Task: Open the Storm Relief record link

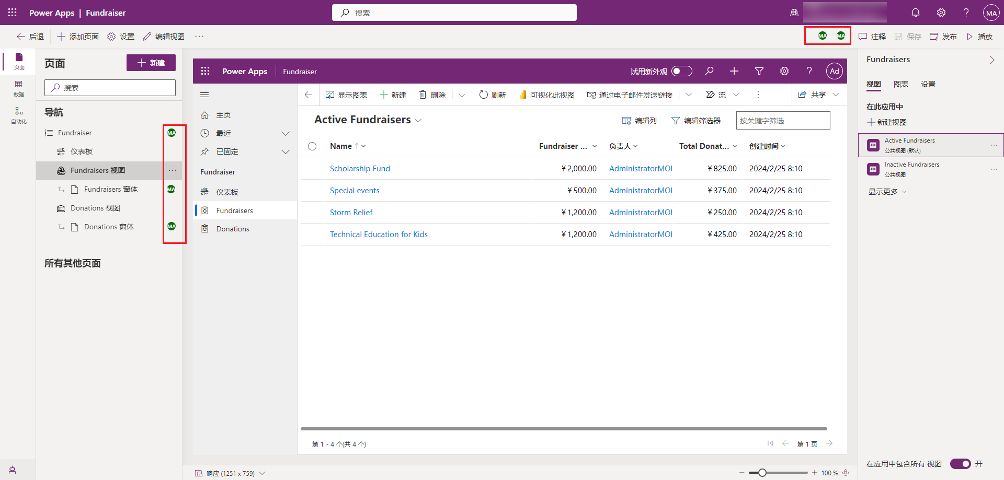Action: (351, 213)
